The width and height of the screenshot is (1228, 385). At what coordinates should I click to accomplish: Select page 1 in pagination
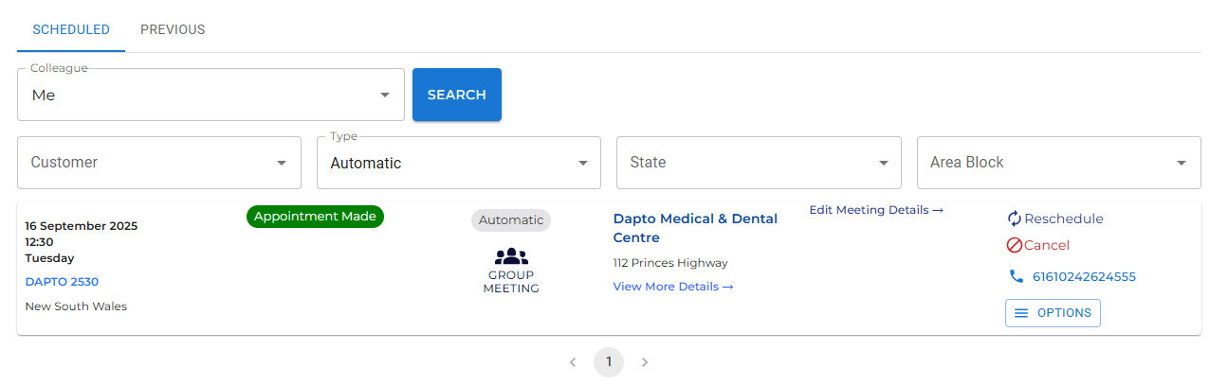[609, 361]
